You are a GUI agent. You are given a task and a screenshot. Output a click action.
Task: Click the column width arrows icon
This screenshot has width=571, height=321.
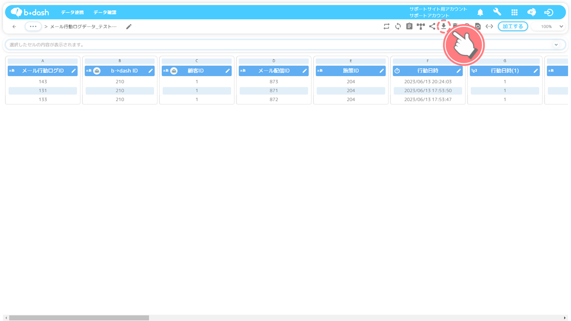click(x=489, y=26)
